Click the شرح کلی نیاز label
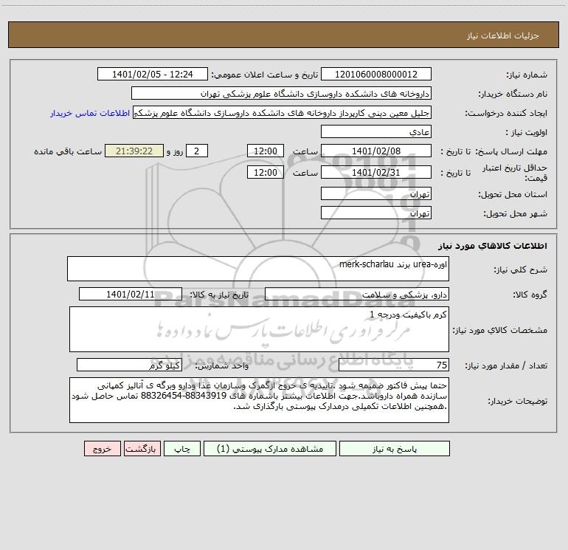This screenshot has height=550, width=568. [521, 269]
